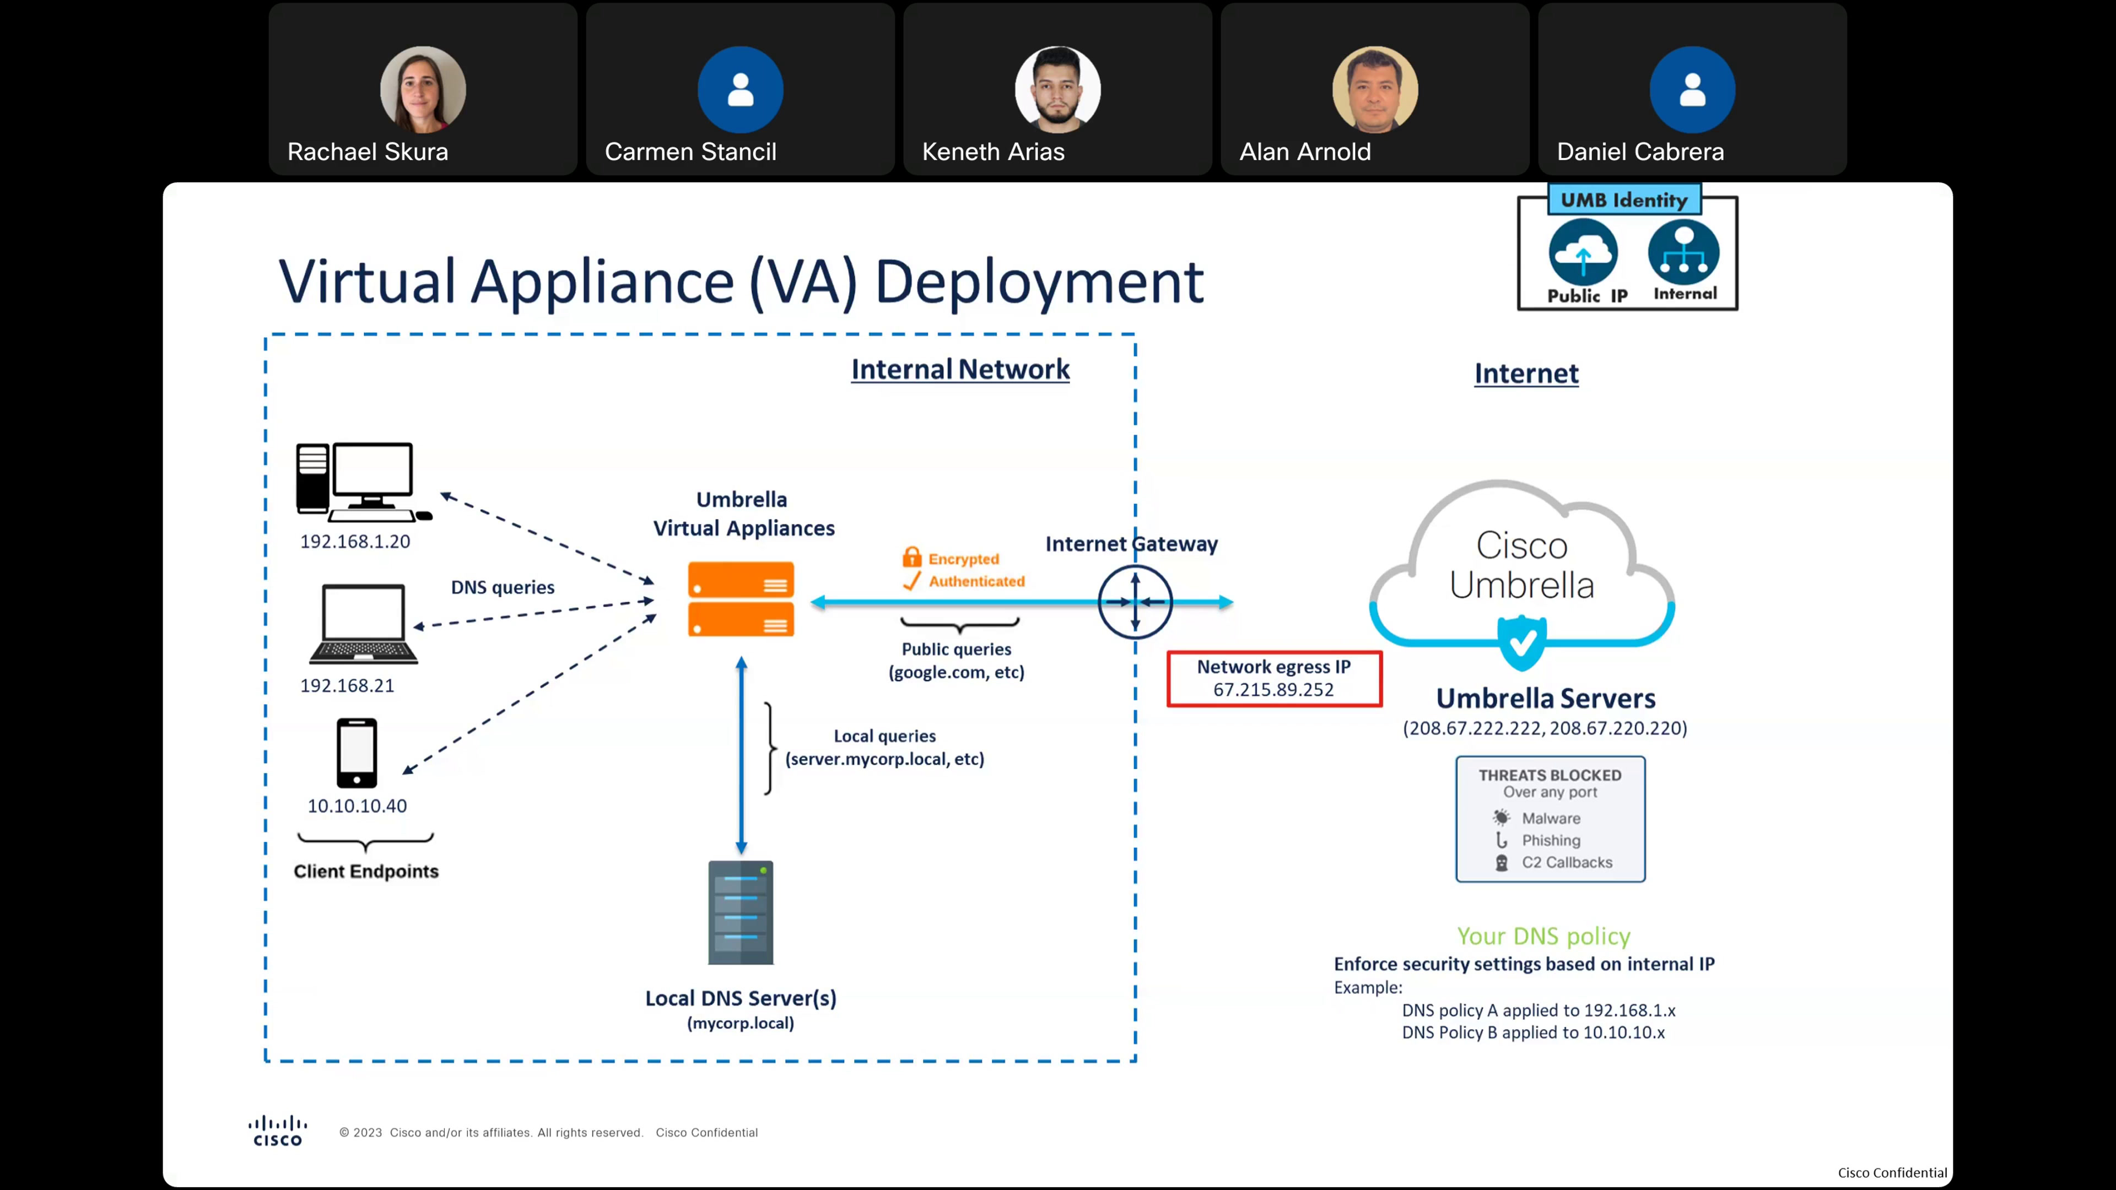Click the smartphone icon above 10.10.10.40
Screen dimensions: 2116x1190
357,753
